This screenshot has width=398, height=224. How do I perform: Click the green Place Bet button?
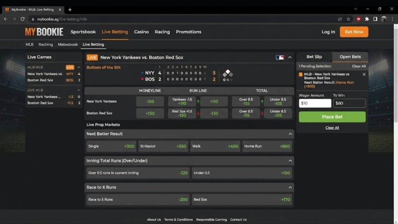(x=332, y=117)
